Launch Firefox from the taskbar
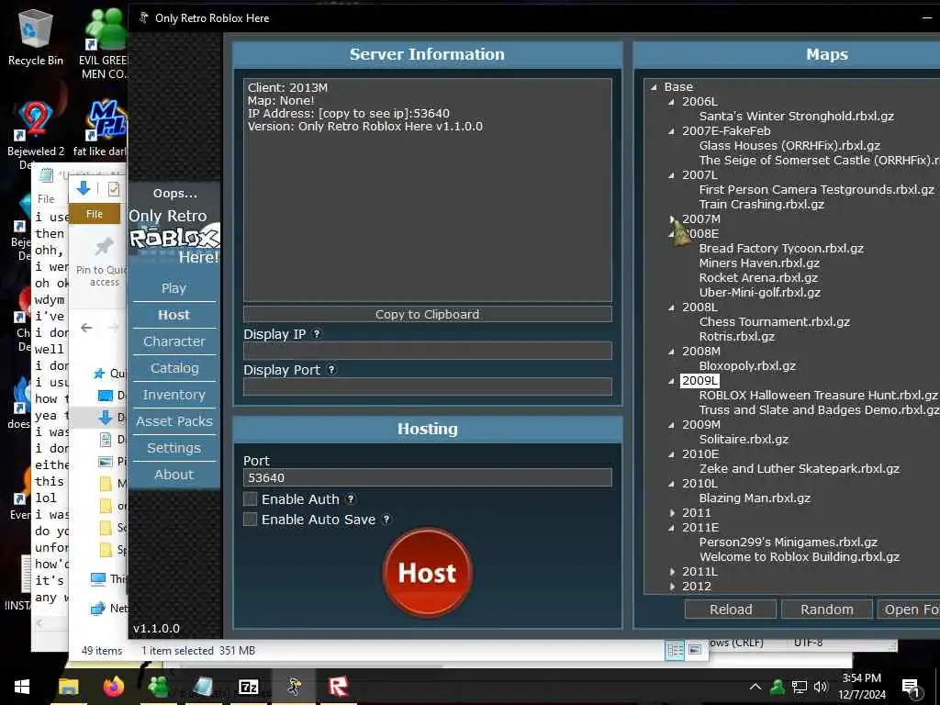The height and width of the screenshot is (705, 940). tap(113, 687)
